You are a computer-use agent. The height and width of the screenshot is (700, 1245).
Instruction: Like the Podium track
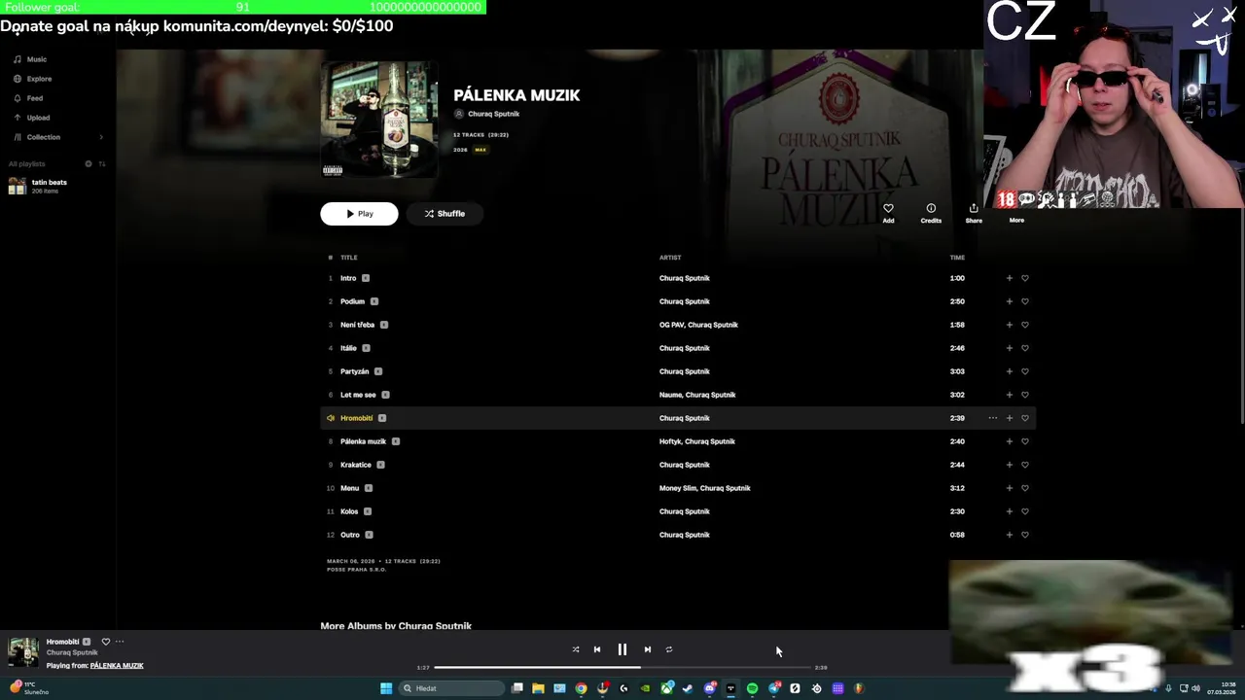coord(1025,301)
